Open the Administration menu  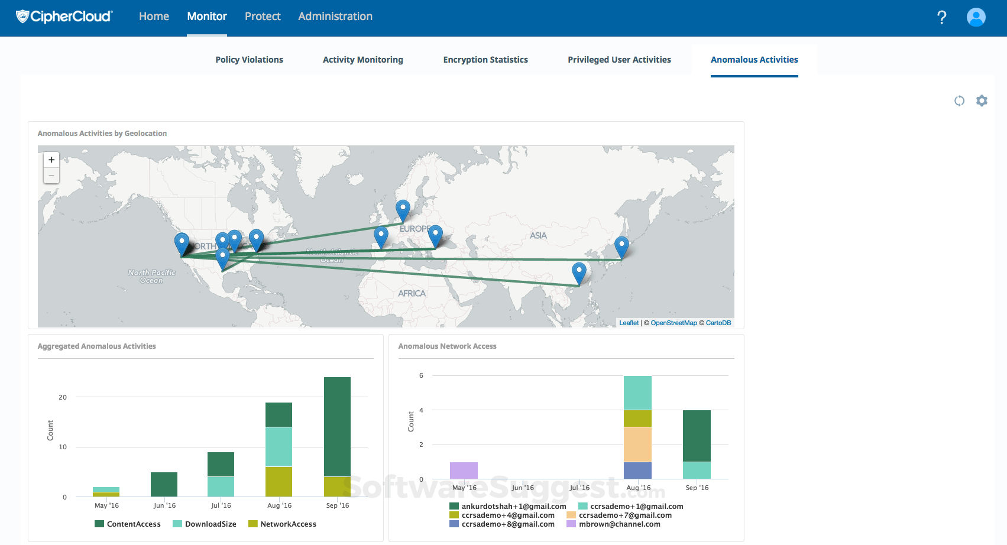coord(335,17)
